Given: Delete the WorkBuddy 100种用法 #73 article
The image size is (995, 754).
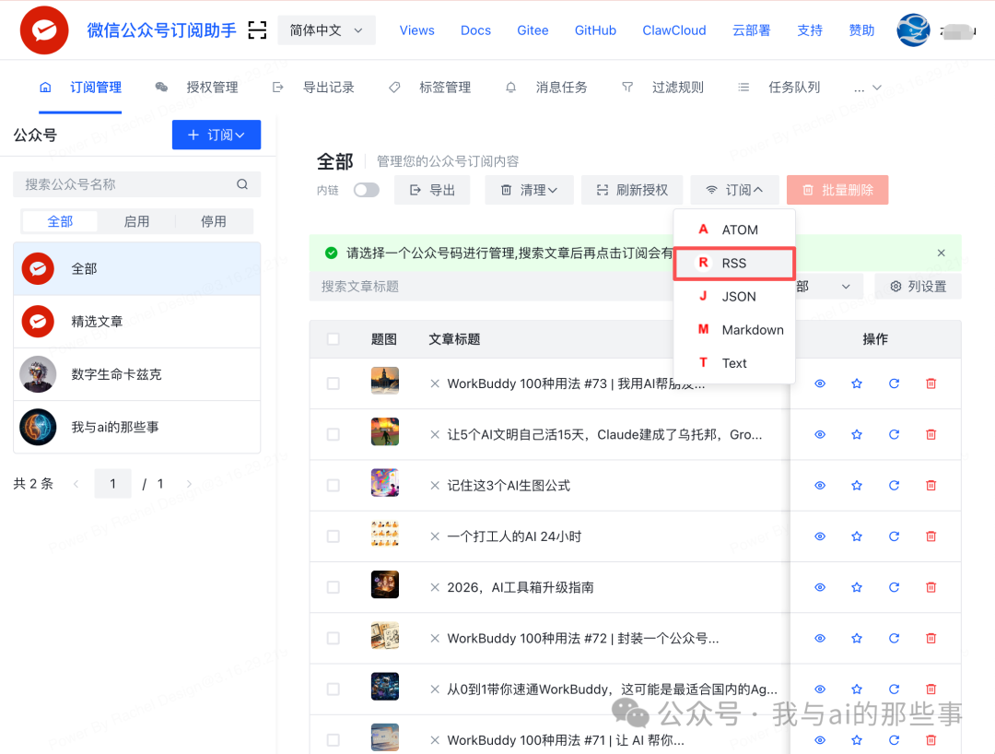Looking at the screenshot, I should click(931, 383).
